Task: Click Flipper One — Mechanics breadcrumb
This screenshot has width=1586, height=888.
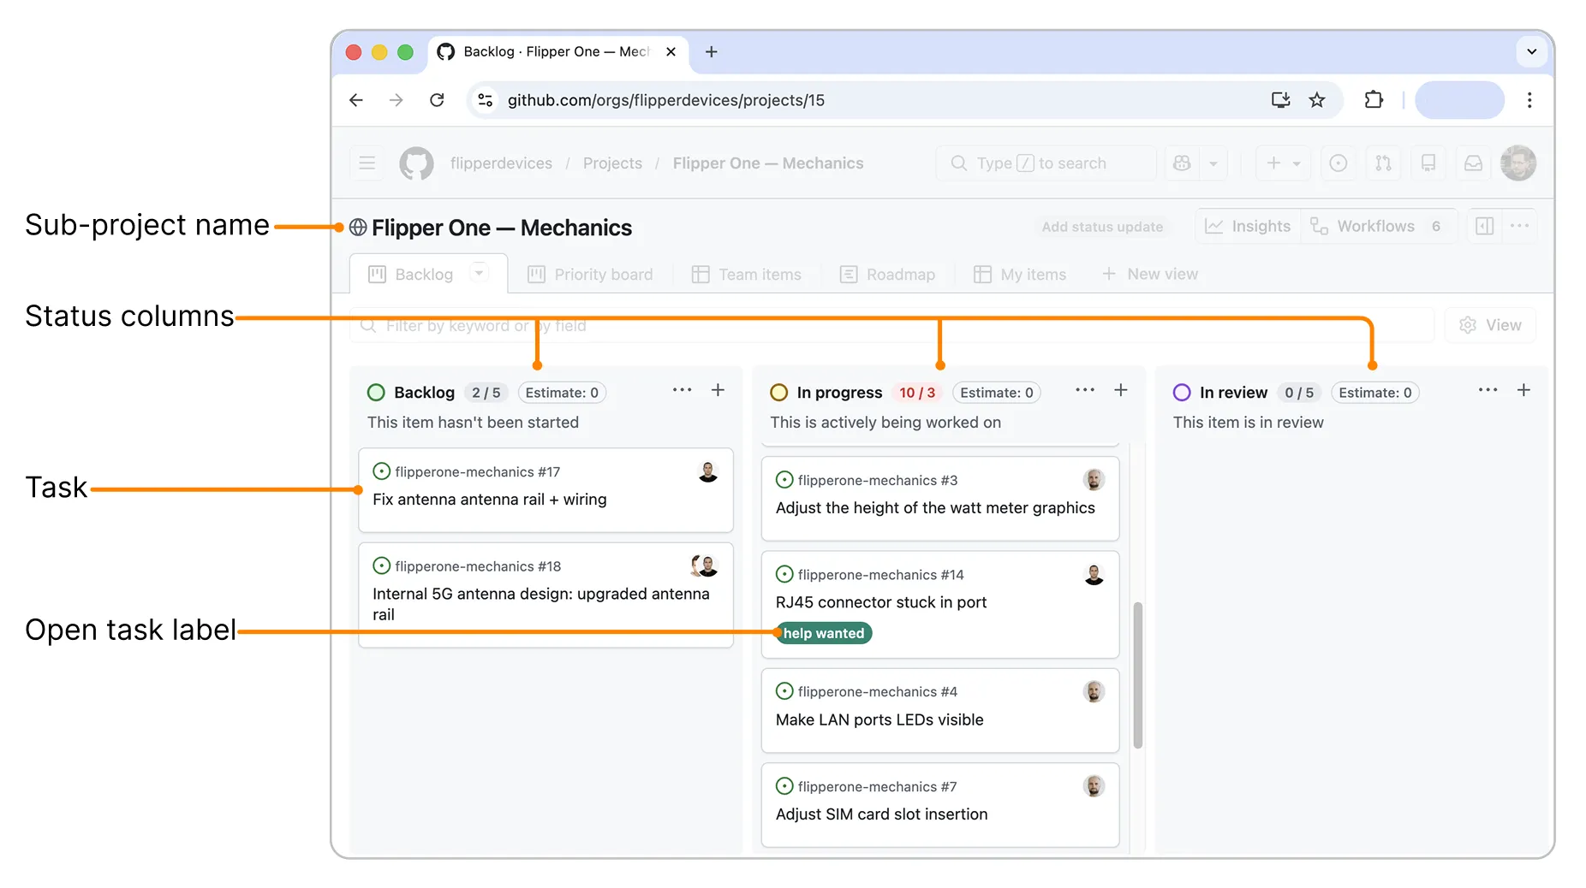Action: (768, 163)
